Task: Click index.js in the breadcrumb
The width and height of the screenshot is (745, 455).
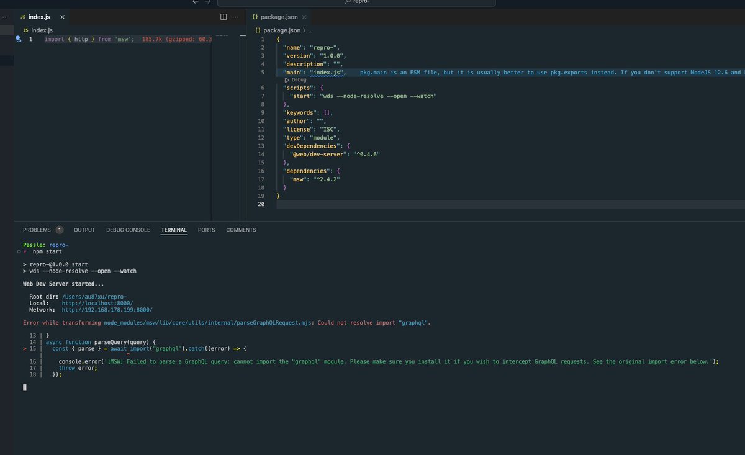Action: [42, 30]
